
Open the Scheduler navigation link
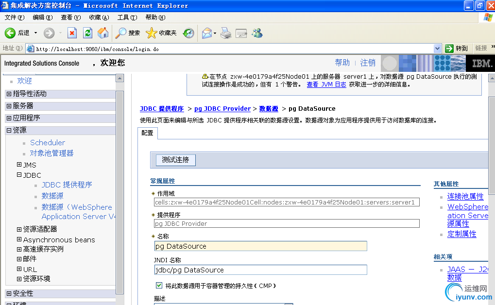[48, 143]
